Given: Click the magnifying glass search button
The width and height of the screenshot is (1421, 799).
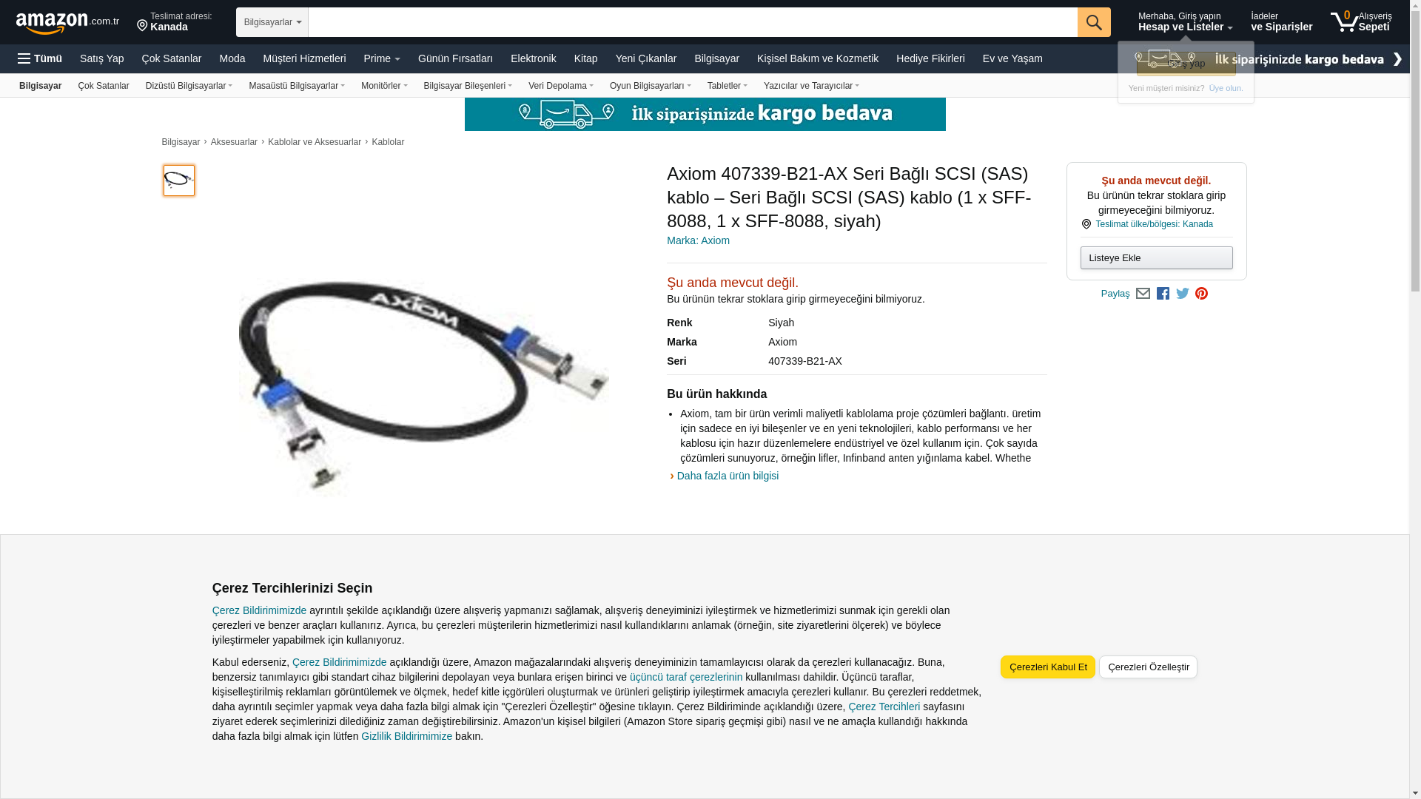Looking at the screenshot, I should click(x=1094, y=22).
